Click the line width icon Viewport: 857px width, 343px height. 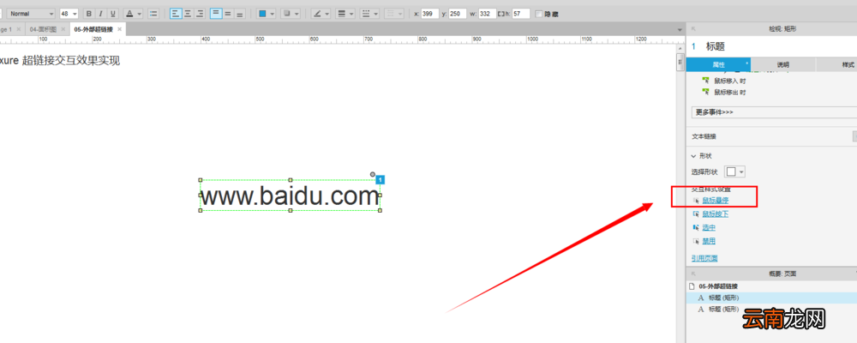(x=341, y=14)
